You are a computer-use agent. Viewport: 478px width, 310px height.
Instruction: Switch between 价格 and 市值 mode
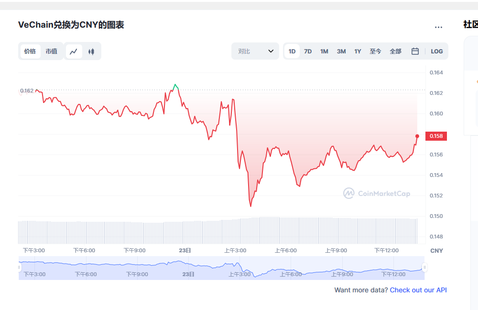point(30,51)
